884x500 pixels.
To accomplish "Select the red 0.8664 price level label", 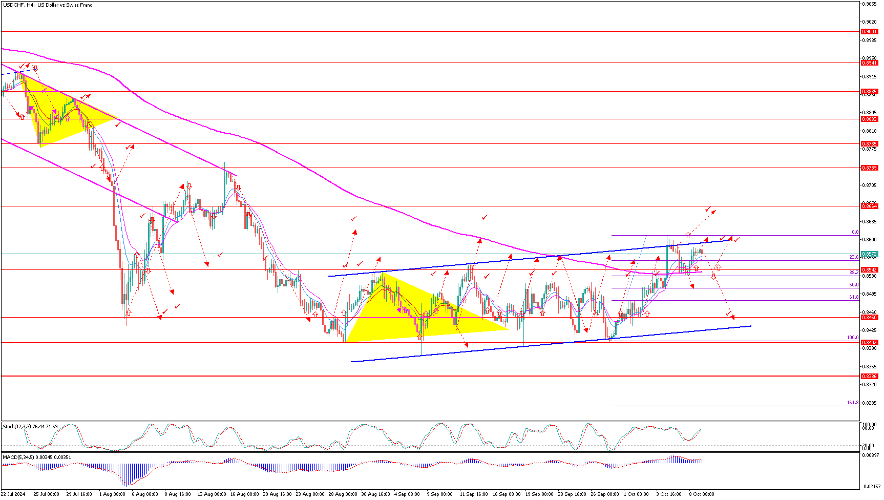I will coord(869,206).
